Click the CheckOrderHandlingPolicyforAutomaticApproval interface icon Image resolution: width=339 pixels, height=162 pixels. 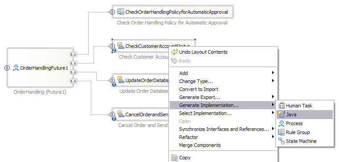[x=112, y=12]
